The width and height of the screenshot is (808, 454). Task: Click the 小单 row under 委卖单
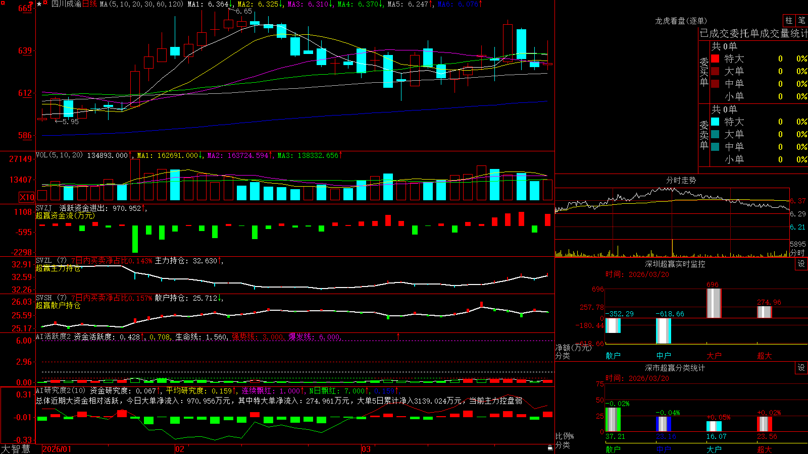pyautogui.click(x=759, y=159)
